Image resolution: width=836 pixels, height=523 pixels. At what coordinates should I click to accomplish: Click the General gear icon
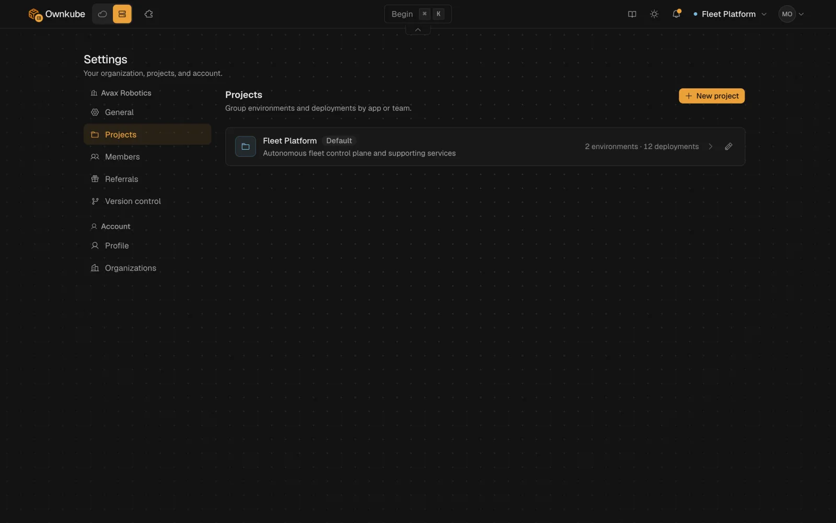pos(95,112)
